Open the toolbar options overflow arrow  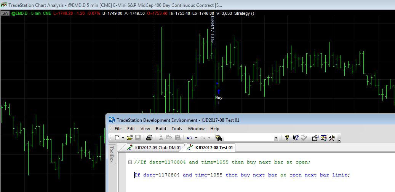click(x=339, y=140)
